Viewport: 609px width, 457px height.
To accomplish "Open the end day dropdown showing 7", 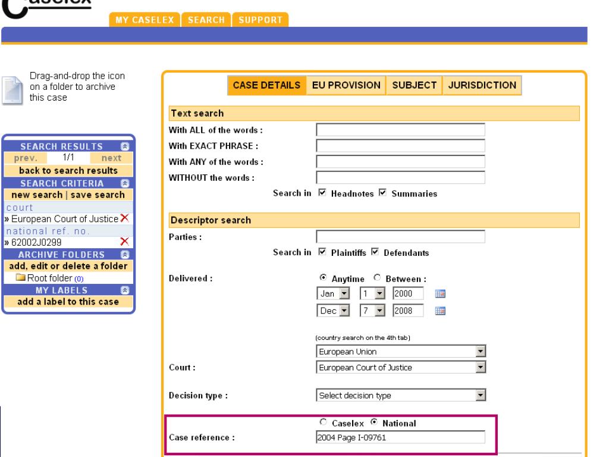I will [x=372, y=311].
